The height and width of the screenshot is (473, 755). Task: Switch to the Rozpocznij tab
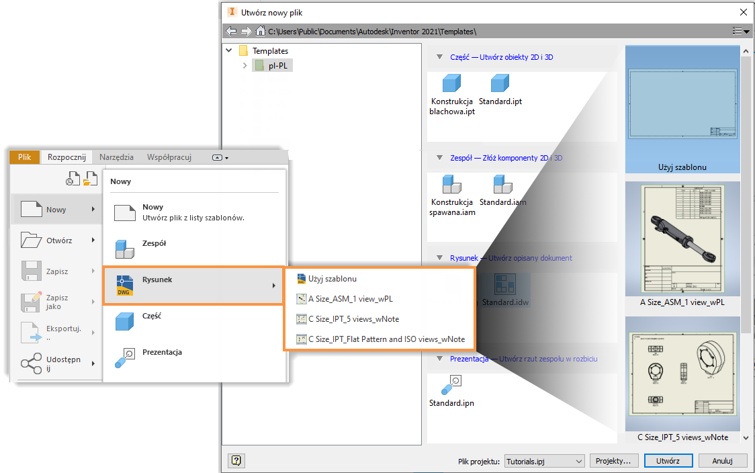tap(66, 157)
